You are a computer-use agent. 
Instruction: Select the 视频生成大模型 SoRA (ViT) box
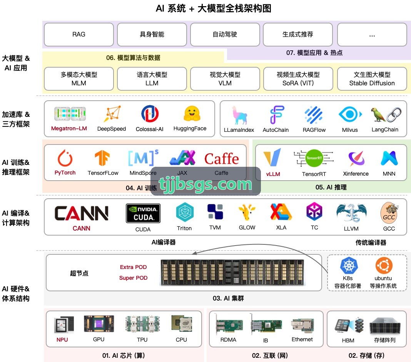pos(298,79)
